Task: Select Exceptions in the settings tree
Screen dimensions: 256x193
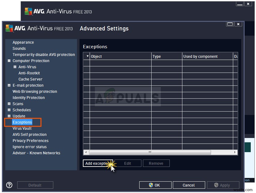Action: pyautogui.click(x=22, y=122)
